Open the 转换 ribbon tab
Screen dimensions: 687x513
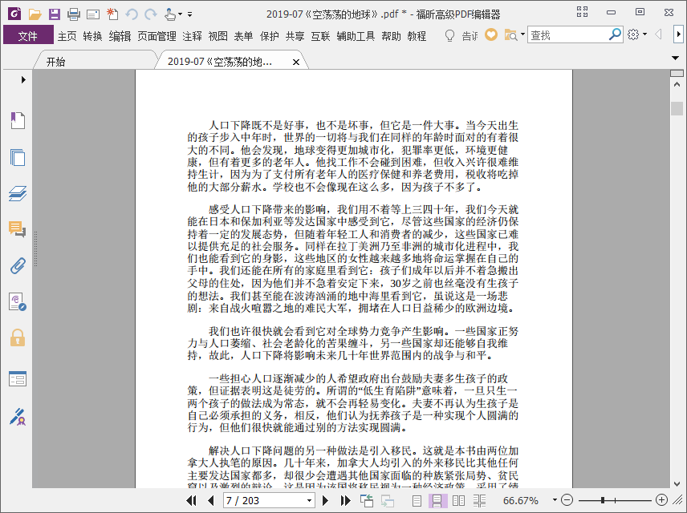coord(92,36)
